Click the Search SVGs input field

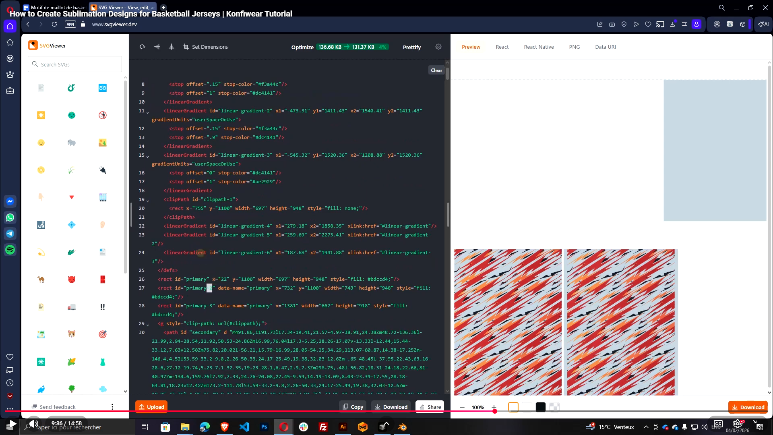pyautogui.click(x=74, y=64)
